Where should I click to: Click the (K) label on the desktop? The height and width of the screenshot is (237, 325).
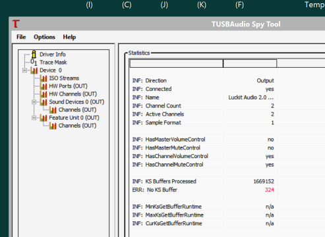click(202, 5)
